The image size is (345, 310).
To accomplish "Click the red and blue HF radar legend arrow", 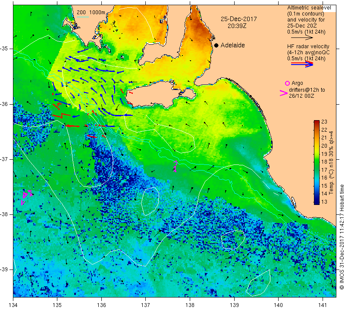I will (x=302, y=64).
